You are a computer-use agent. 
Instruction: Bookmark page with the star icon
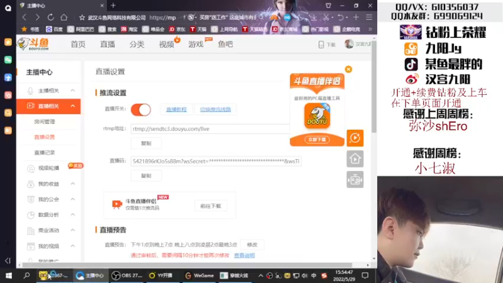[82, 18]
